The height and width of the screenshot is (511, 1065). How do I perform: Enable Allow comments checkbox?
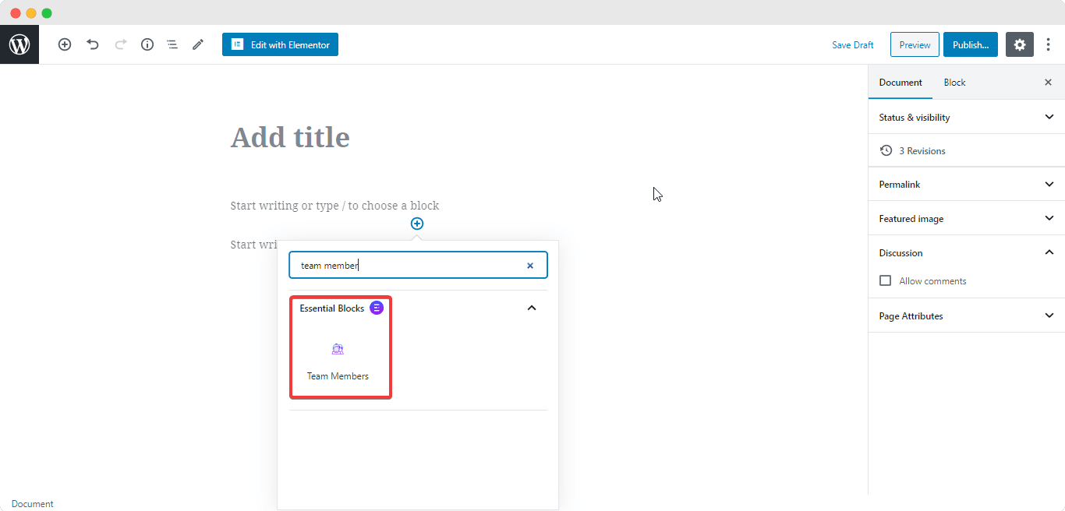(x=885, y=280)
